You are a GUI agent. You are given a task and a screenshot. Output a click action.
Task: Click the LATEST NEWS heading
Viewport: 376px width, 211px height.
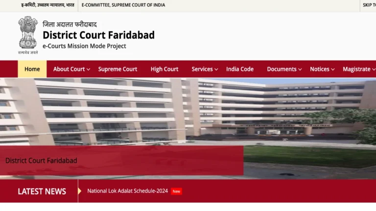click(x=42, y=191)
